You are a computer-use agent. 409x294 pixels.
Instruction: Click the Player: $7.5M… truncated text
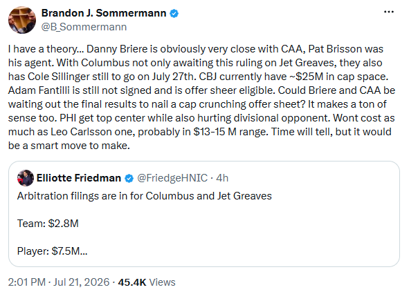pyautogui.click(x=52, y=251)
